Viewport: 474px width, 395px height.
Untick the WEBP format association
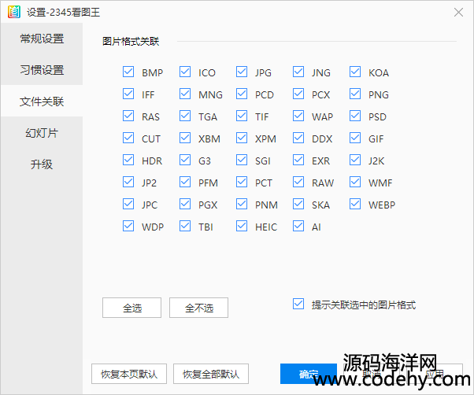(355, 205)
